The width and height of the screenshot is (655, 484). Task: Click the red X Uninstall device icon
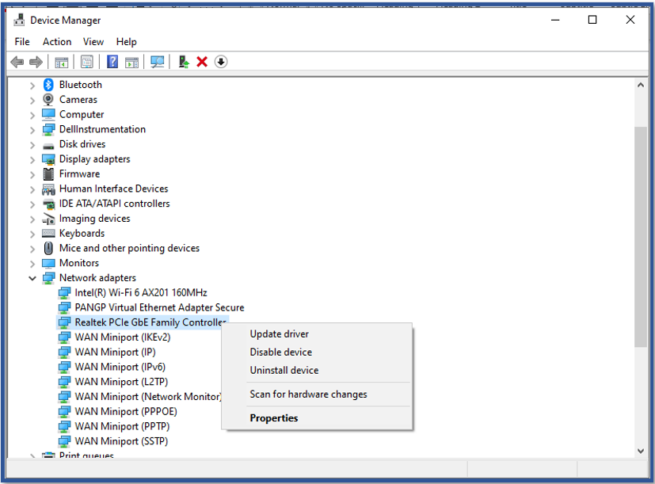pos(202,62)
